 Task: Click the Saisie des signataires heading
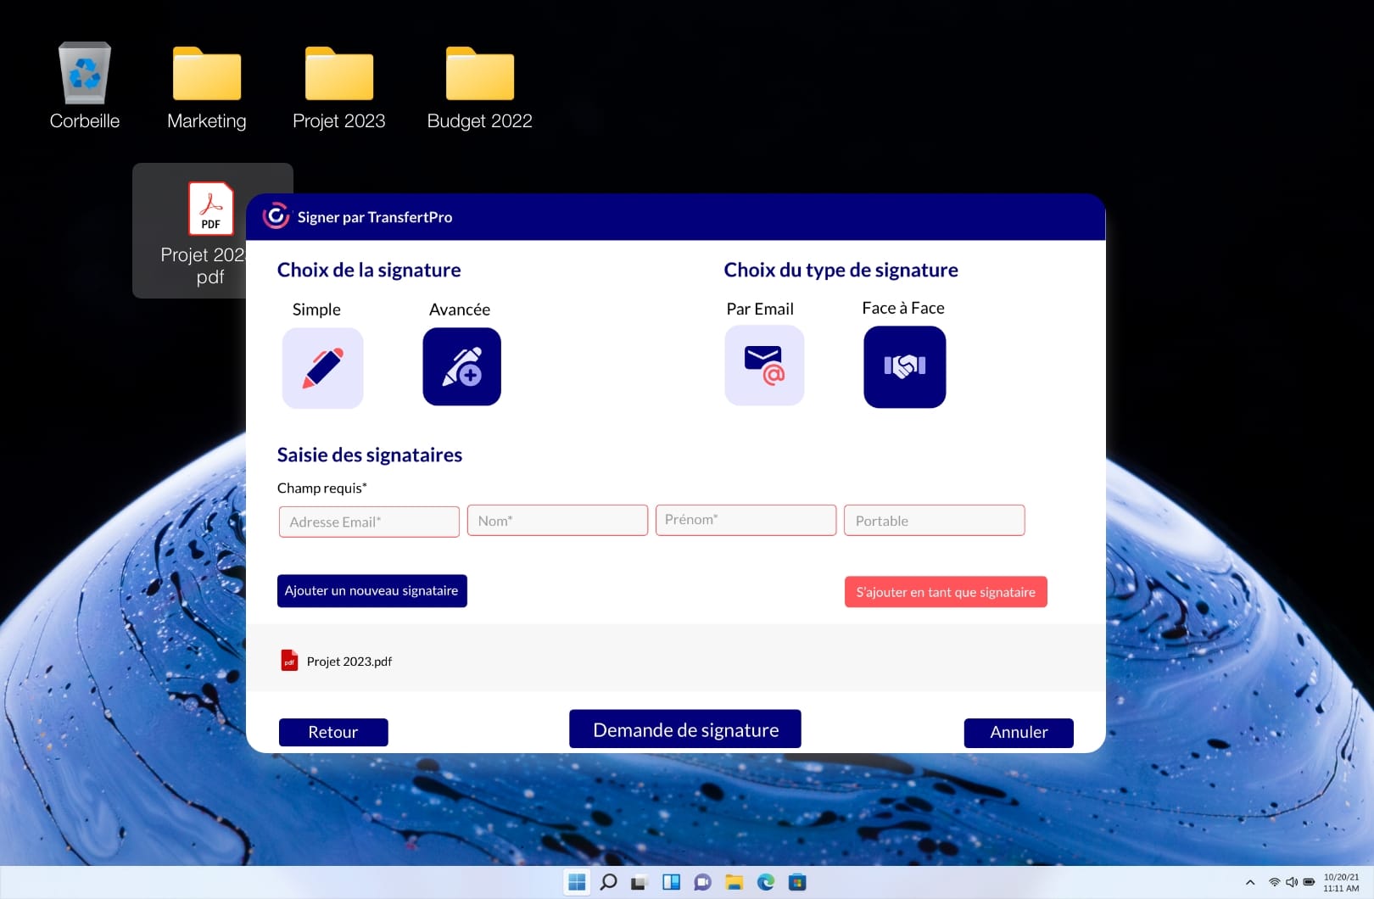point(370,455)
